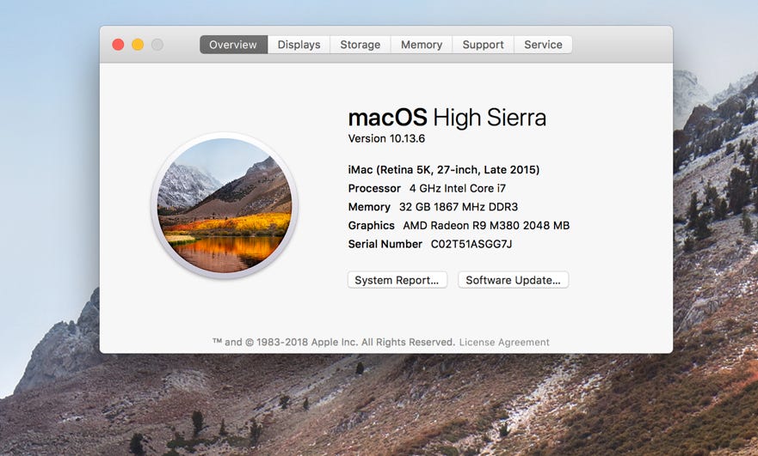Go to the Memory tab

click(422, 45)
